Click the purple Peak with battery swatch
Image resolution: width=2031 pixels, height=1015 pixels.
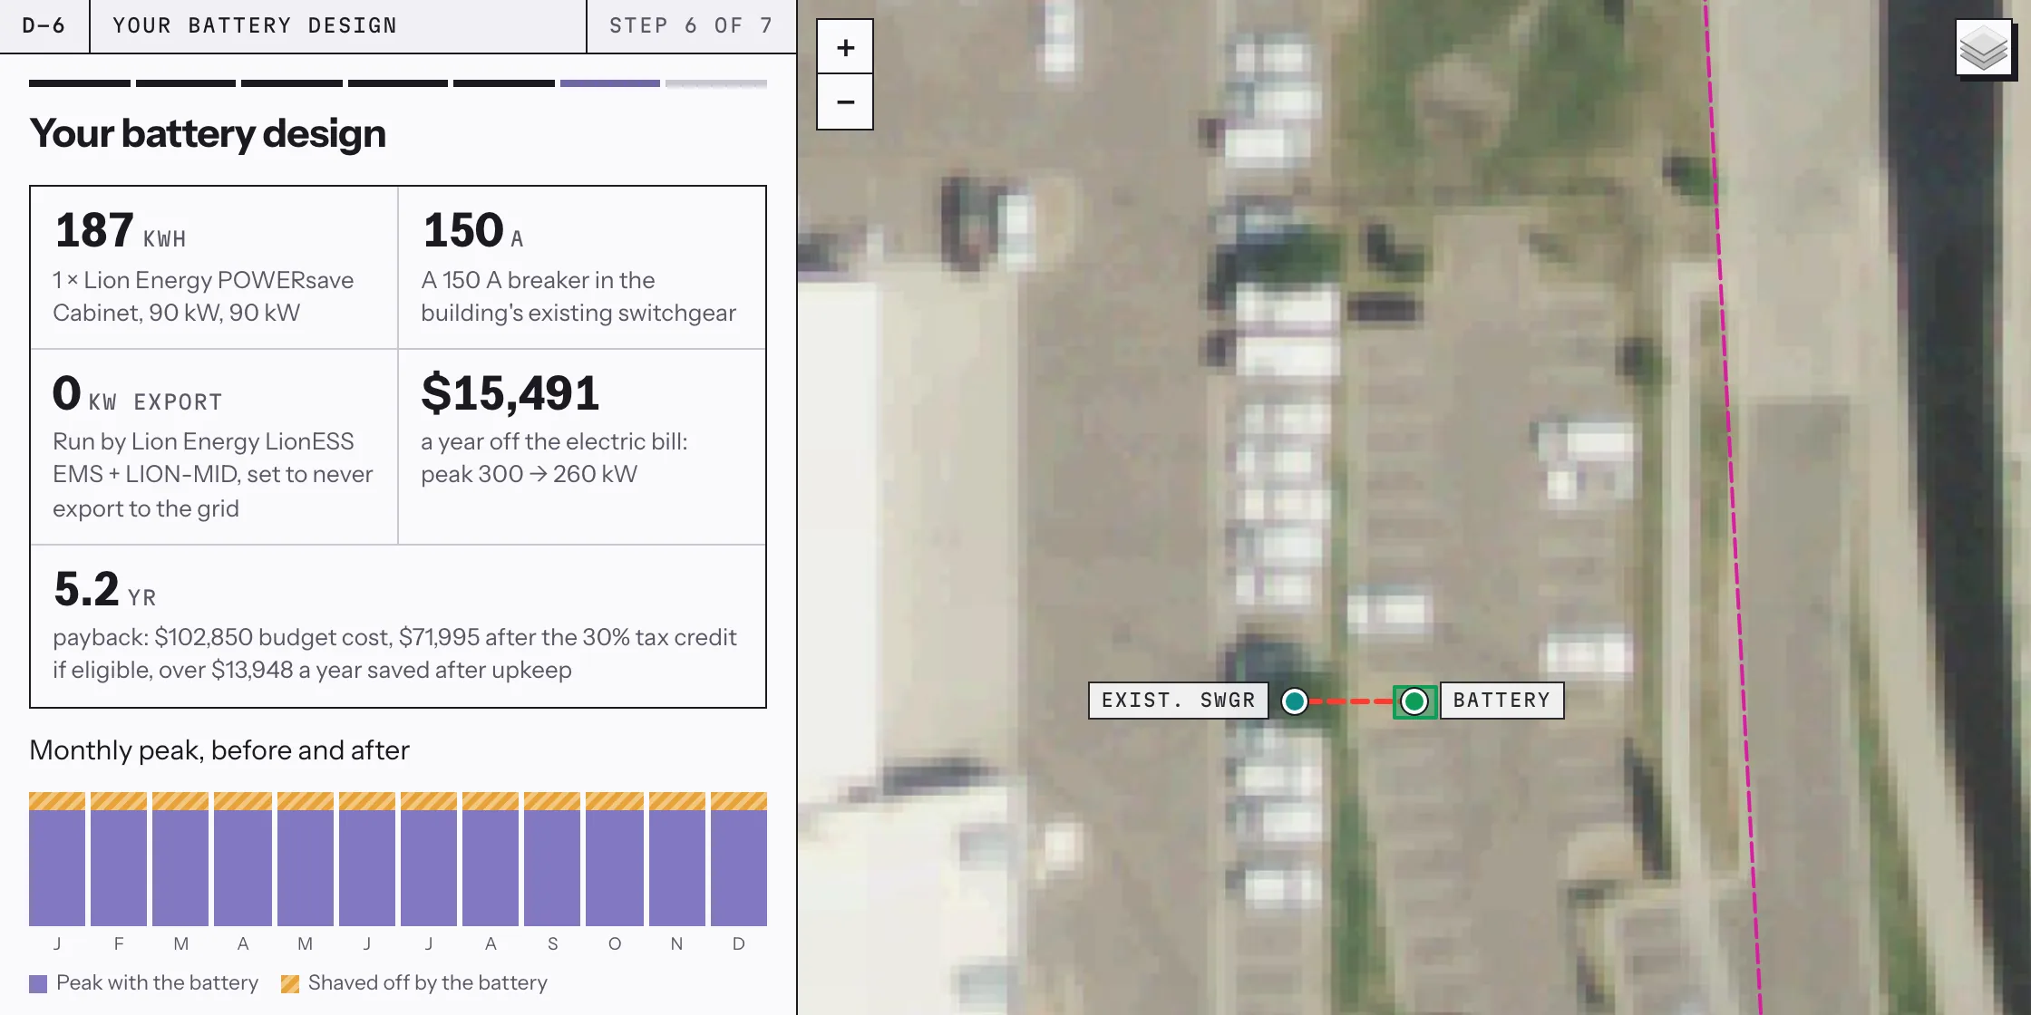38,984
